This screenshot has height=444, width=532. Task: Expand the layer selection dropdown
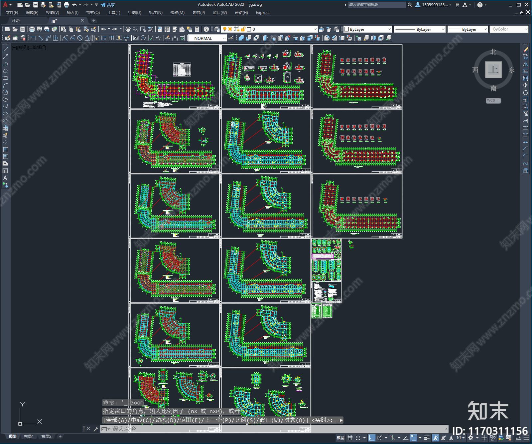[x=315, y=29]
